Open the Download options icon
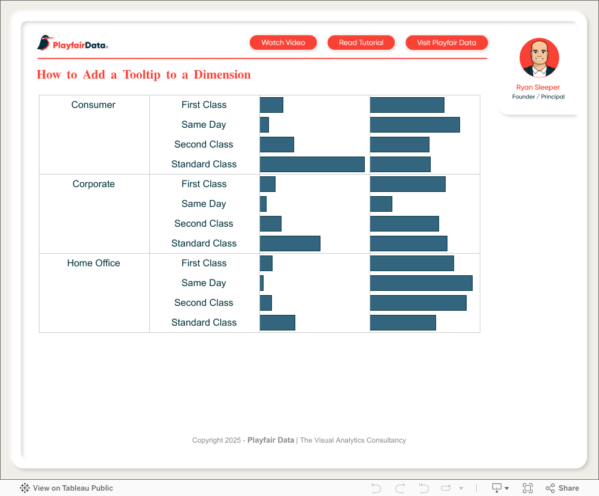 click(x=497, y=488)
